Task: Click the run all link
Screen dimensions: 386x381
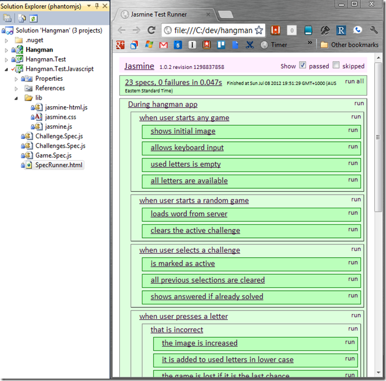Action: pyautogui.click(x=354, y=81)
